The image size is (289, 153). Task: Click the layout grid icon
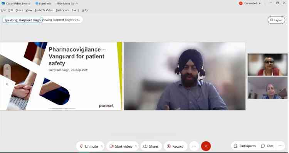[272, 20]
